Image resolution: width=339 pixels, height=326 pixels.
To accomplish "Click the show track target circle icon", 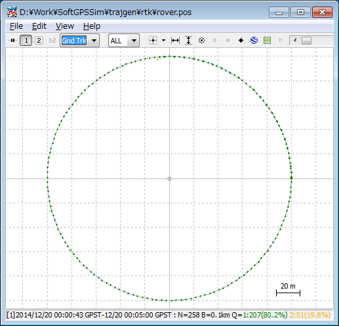I will coord(201,41).
